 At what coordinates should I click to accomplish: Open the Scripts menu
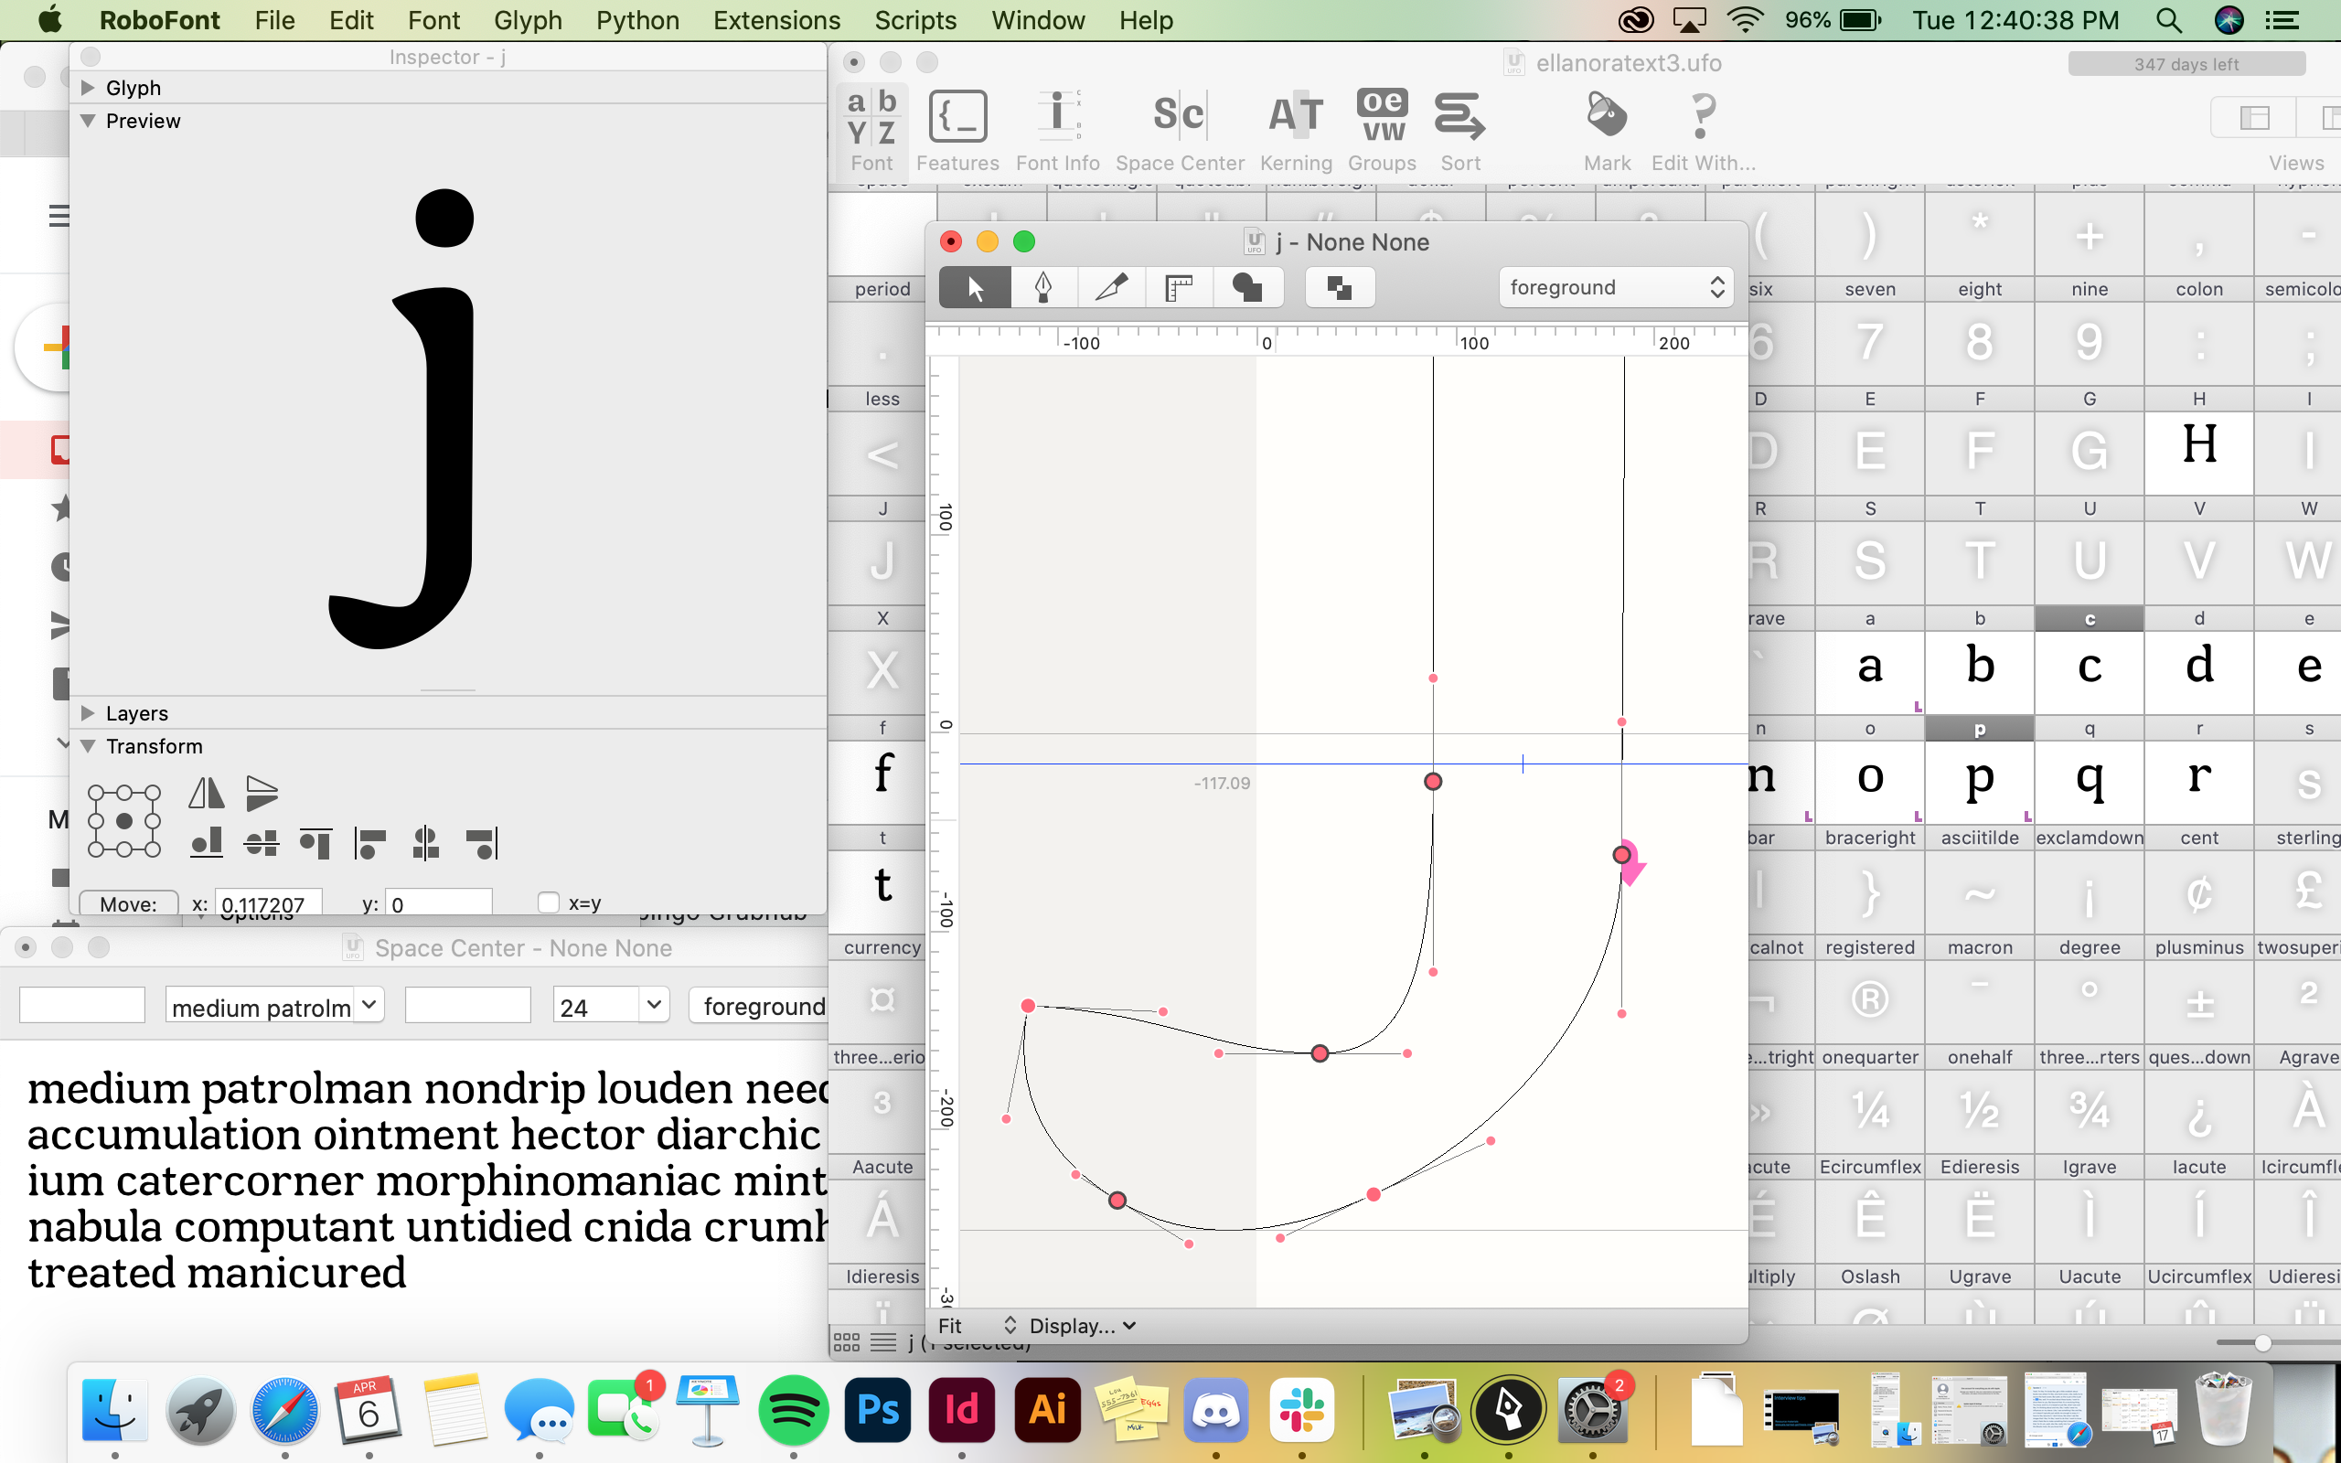tap(915, 20)
